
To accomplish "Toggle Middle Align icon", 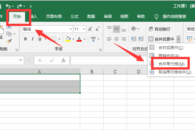I will 117,29.
